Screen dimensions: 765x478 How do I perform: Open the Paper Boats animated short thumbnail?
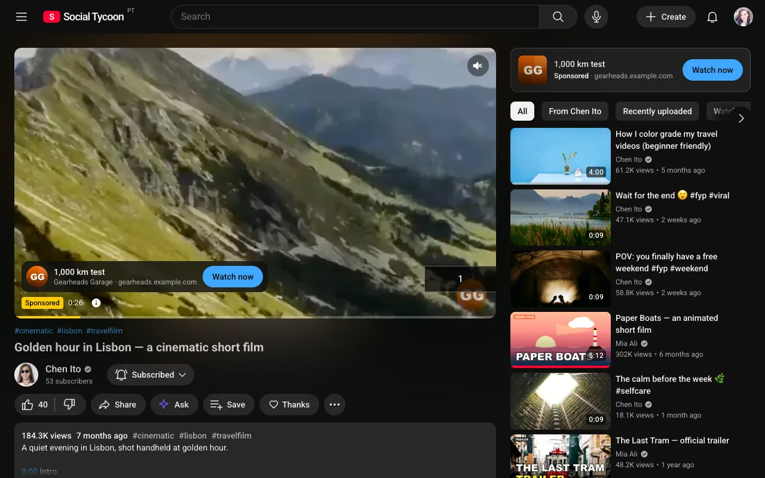coord(561,340)
